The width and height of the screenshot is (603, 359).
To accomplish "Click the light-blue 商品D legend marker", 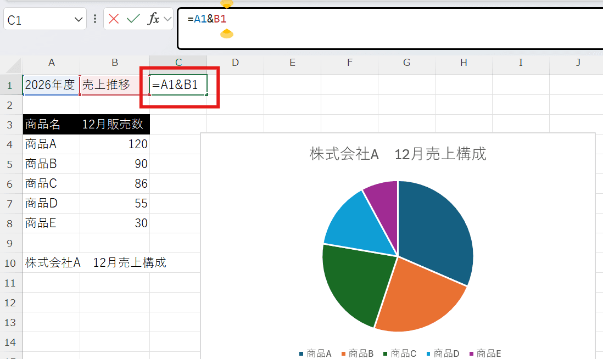I will pyautogui.click(x=428, y=354).
